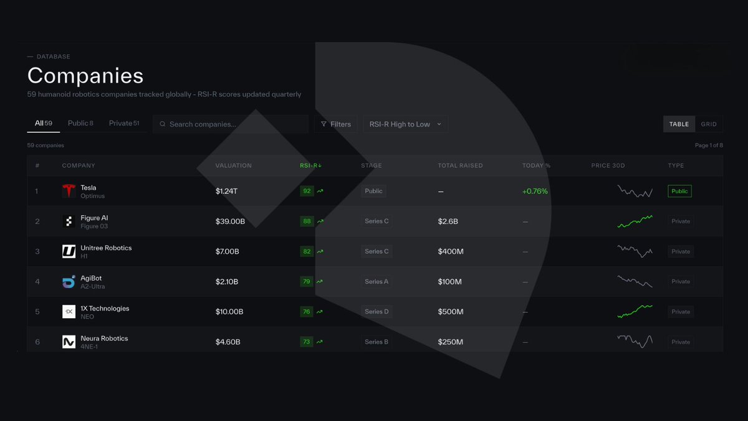Click 1X Technologies' Series D stage badge
This screenshot has width=748, height=421.
pyautogui.click(x=376, y=312)
